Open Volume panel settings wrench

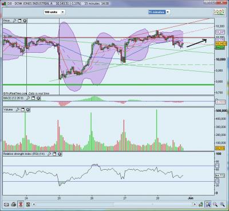click(x=17, y=110)
